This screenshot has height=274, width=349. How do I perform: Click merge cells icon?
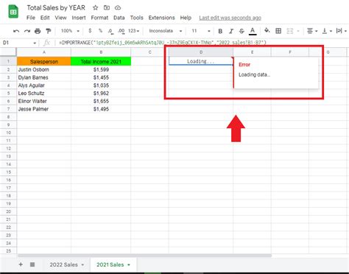290,31
